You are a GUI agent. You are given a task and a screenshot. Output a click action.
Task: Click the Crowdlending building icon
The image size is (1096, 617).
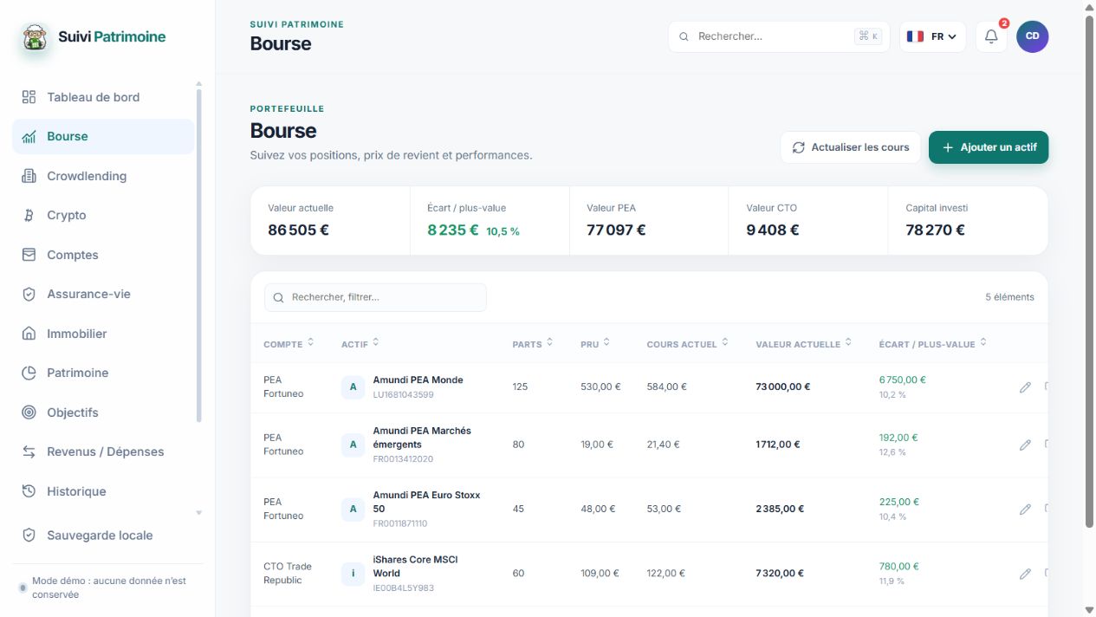click(x=29, y=176)
